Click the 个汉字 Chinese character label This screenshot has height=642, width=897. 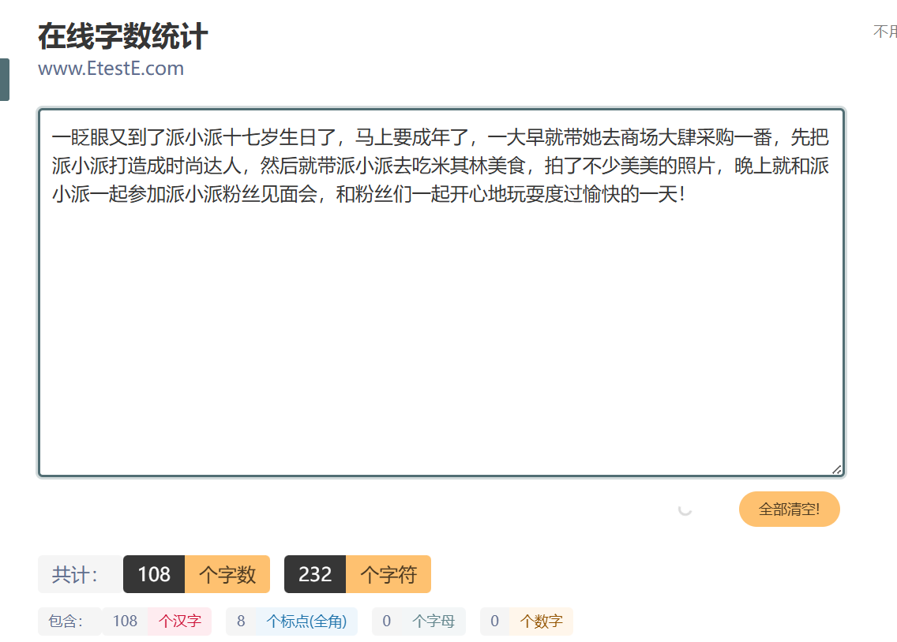point(179,621)
